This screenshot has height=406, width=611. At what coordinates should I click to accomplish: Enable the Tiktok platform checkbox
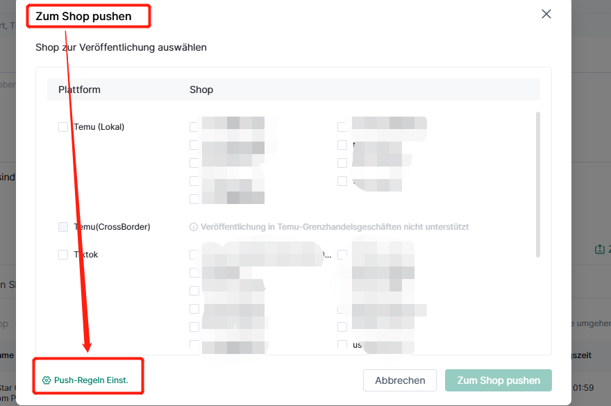point(63,255)
